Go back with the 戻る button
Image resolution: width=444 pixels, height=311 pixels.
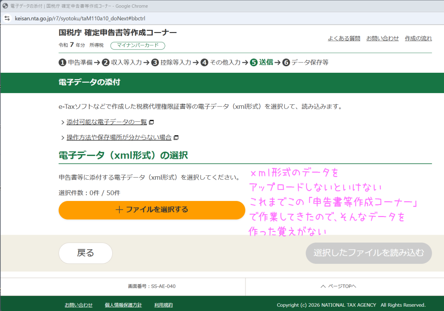(x=85, y=253)
